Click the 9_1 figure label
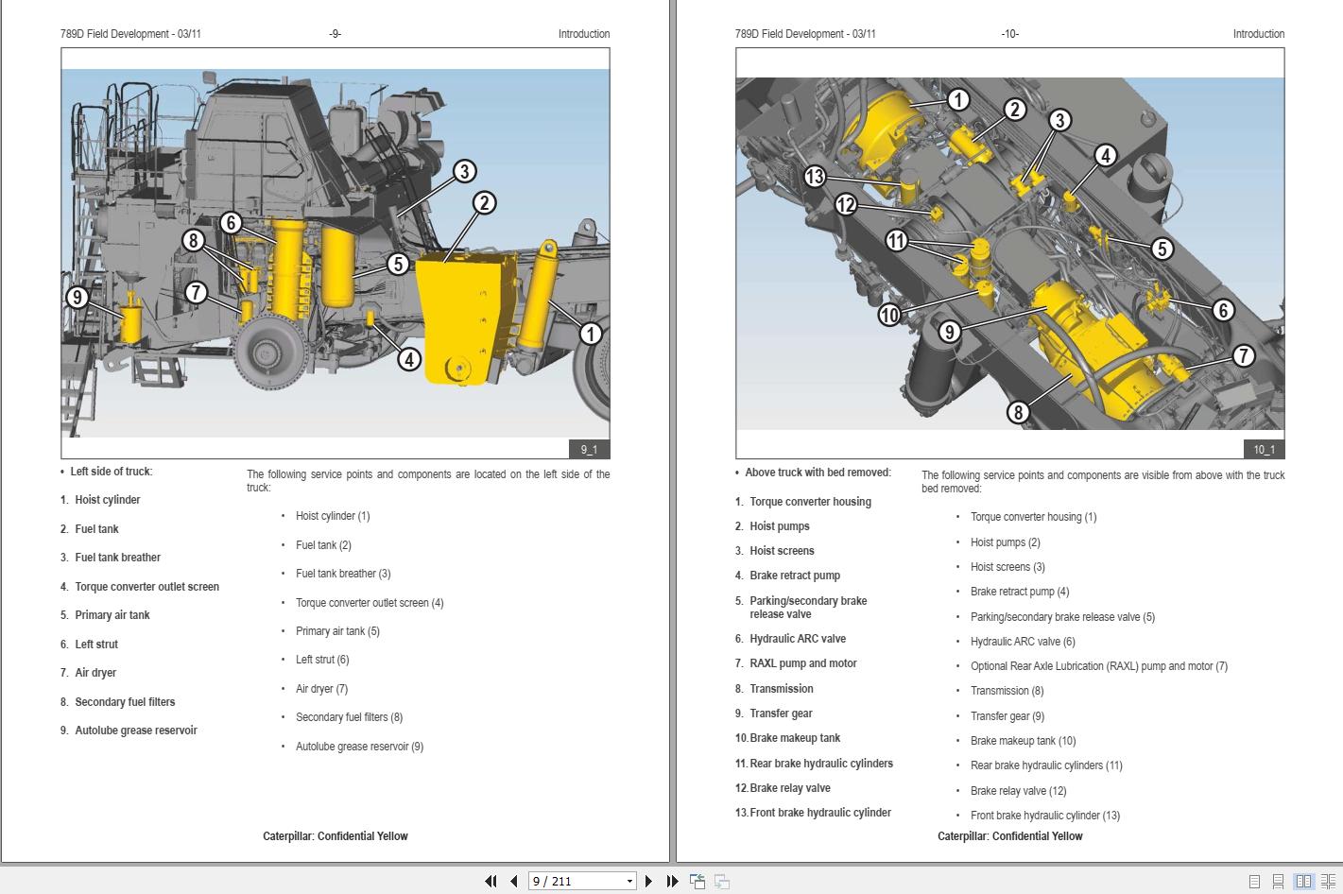Image resolution: width=1343 pixels, height=894 pixels. 591,449
